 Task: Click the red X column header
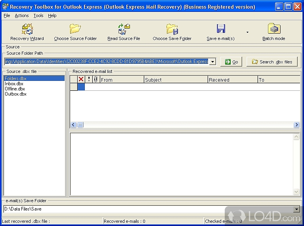81,79
